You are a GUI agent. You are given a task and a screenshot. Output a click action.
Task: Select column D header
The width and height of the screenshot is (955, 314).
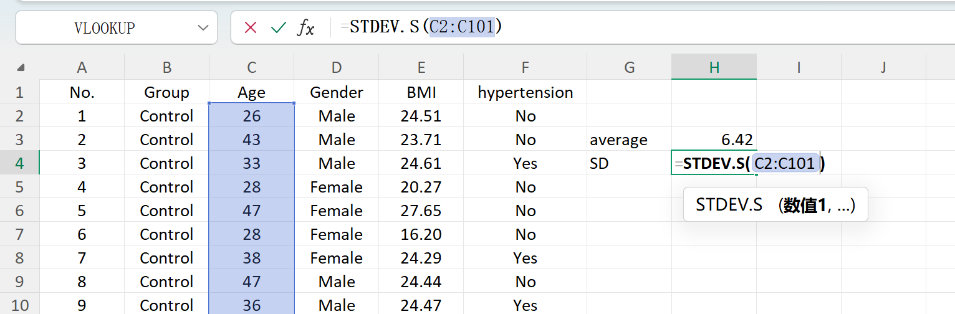(x=337, y=67)
